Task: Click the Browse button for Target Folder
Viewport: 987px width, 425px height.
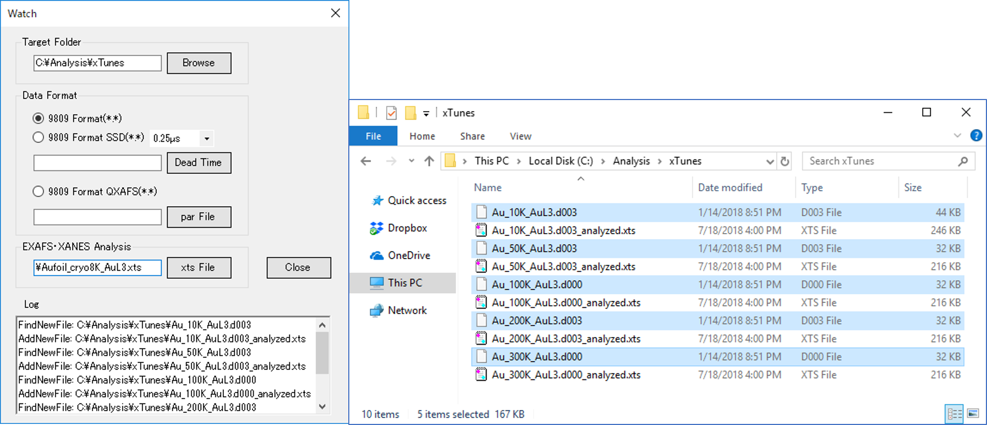Action: (x=199, y=63)
